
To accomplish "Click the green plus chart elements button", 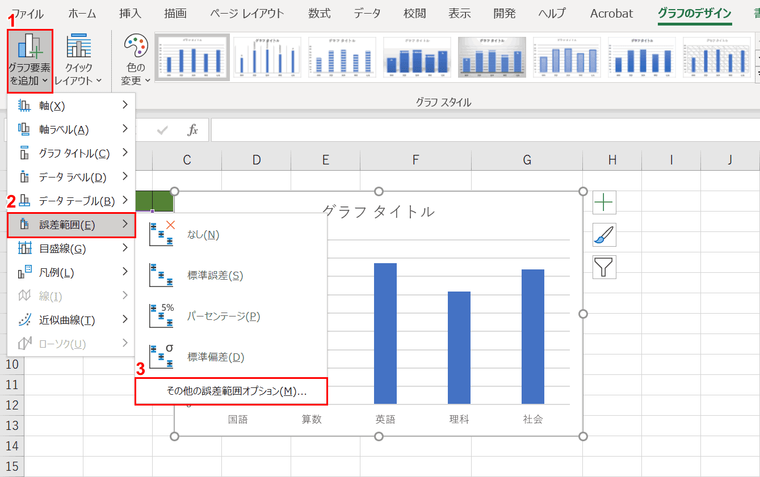I will click(604, 202).
